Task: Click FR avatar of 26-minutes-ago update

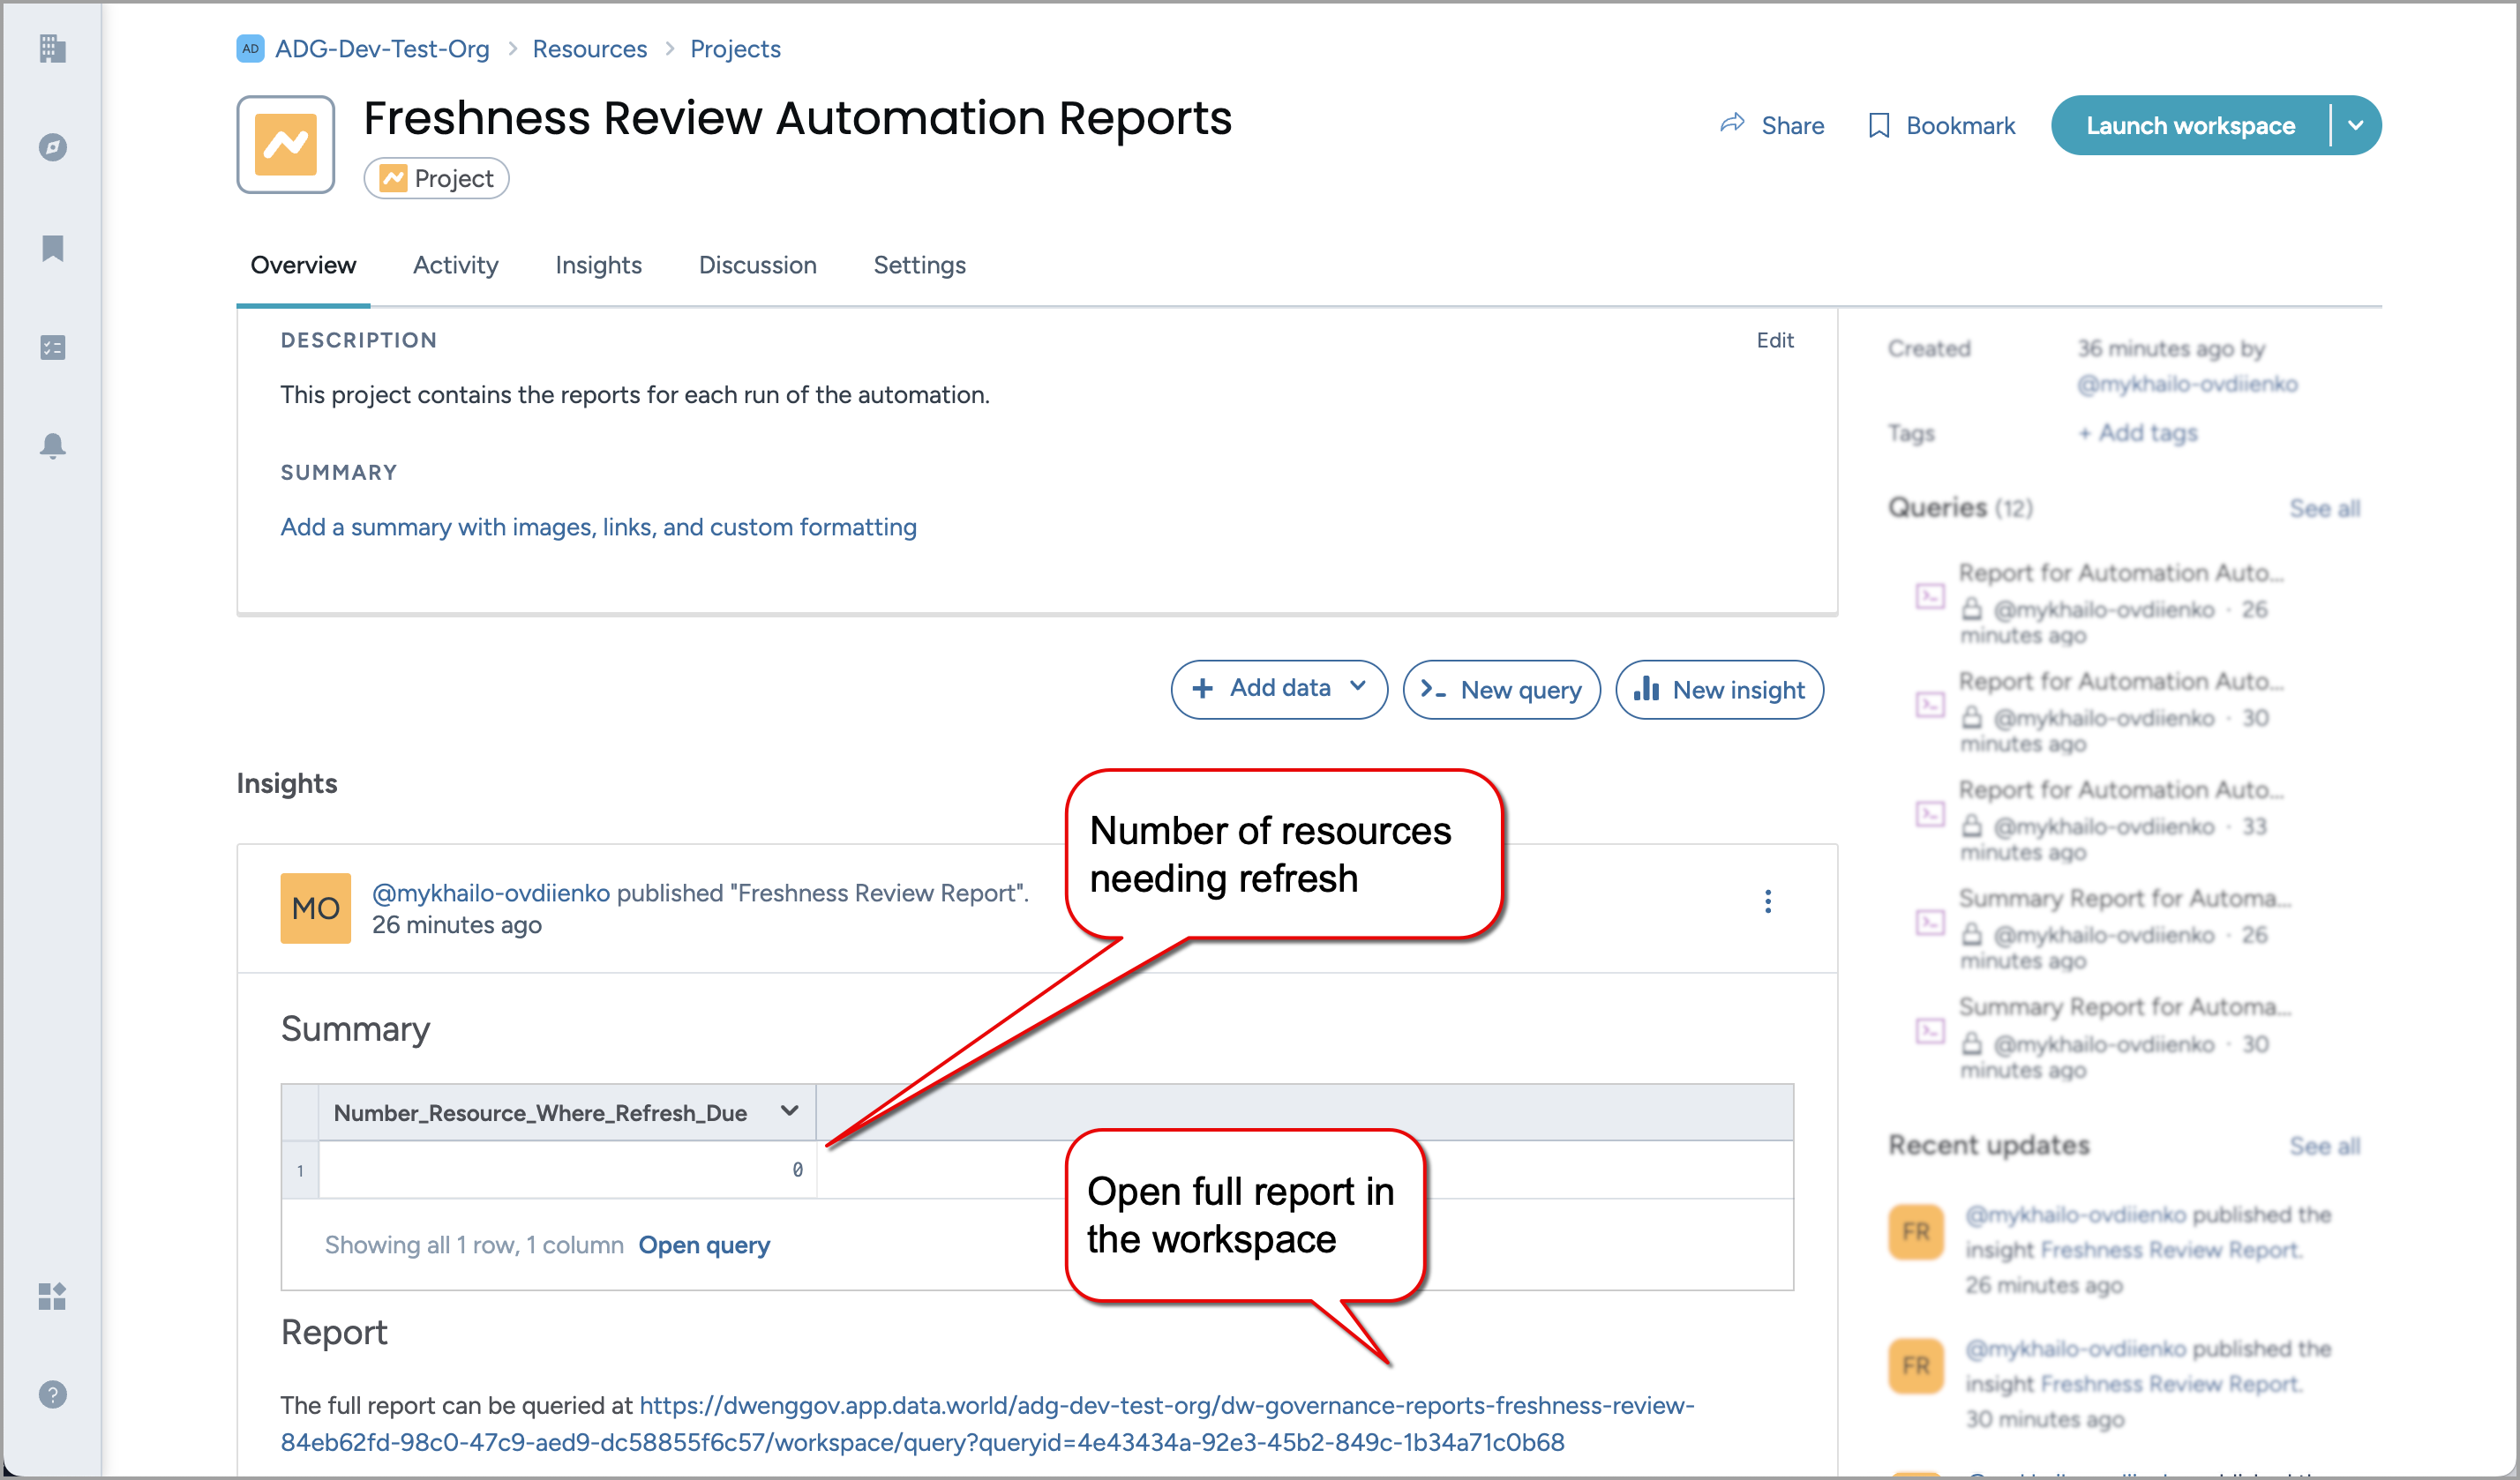Action: click(1915, 1231)
